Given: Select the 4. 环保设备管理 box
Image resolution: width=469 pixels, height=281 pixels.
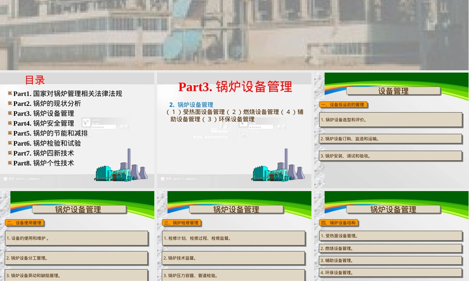Looking at the screenshot, I should (x=391, y=273).
